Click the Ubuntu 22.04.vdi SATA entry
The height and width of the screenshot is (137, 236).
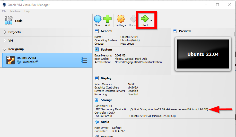(x=152, y=116)
